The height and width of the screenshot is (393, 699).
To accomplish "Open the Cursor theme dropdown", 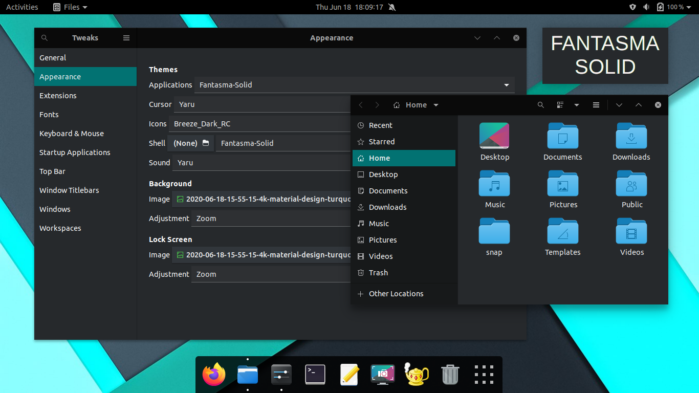I will tap(262, 104).
